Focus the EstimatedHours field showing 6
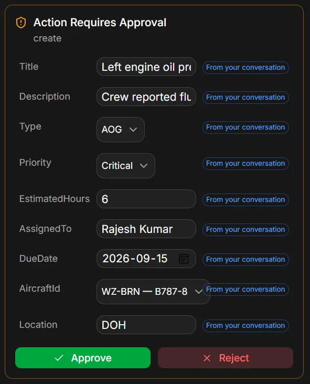This screenshot has width=310, height=384. tap(146, 199)
